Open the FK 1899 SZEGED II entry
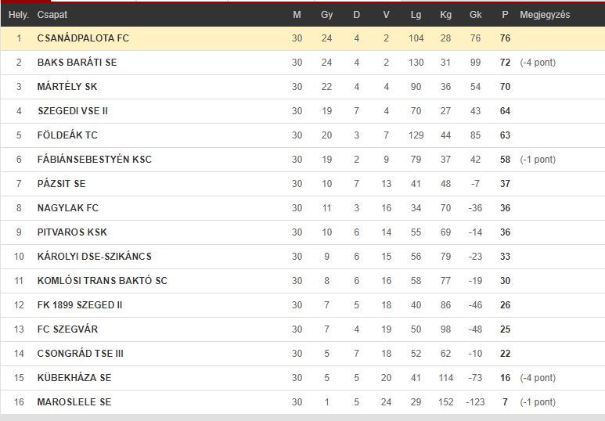This screenshot has width=605, height=421. [x=80, y=305]
